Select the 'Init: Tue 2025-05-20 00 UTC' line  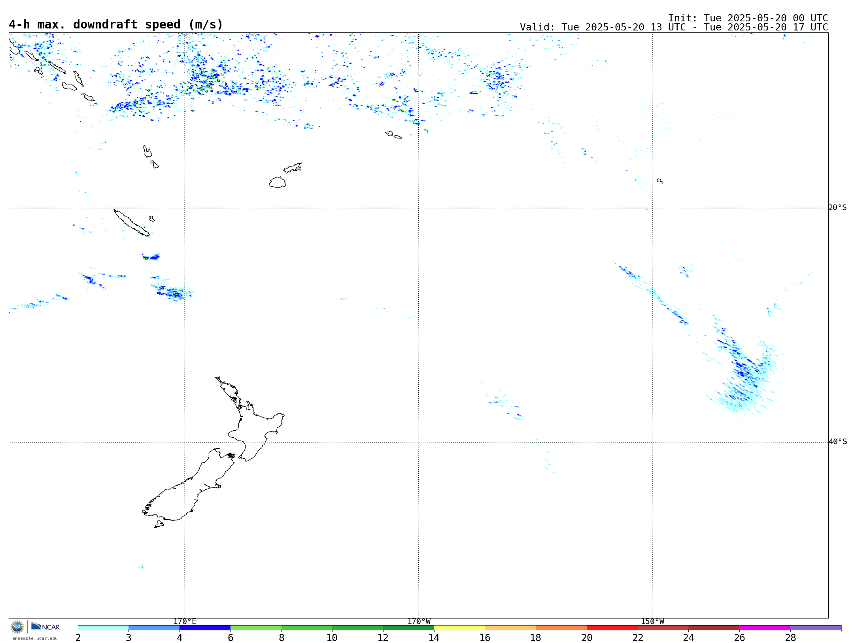tap(748, 18)
